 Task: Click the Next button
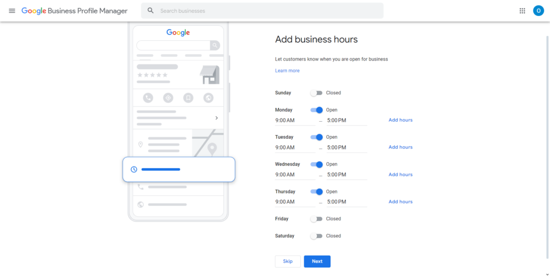tap(317, 261)
